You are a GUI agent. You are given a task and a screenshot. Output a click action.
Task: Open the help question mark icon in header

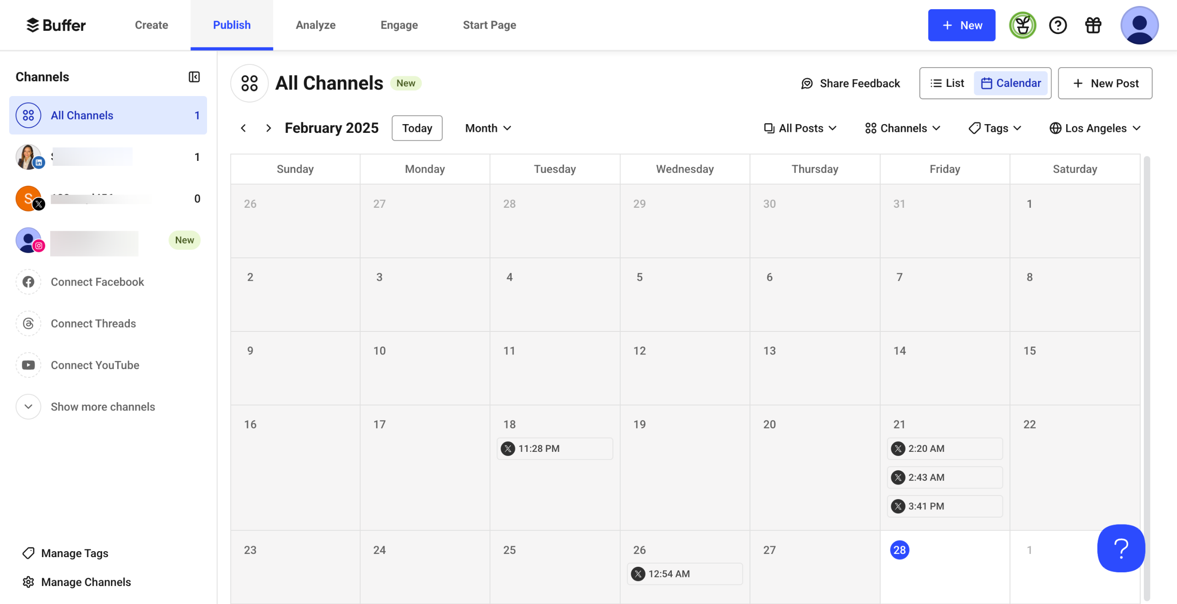click(x=1057, y=25)
